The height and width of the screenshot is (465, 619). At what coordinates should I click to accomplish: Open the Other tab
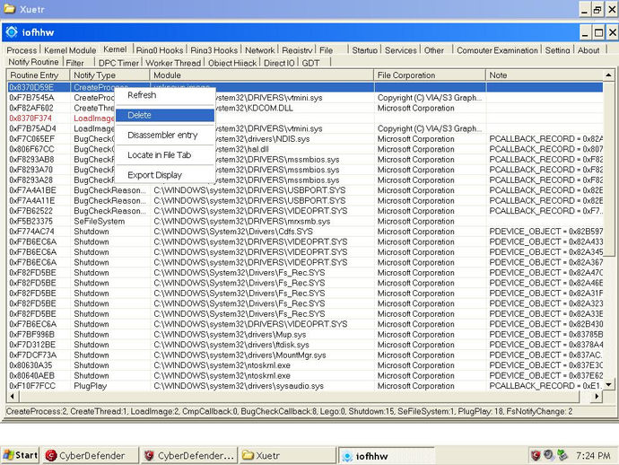click(434, 50)
